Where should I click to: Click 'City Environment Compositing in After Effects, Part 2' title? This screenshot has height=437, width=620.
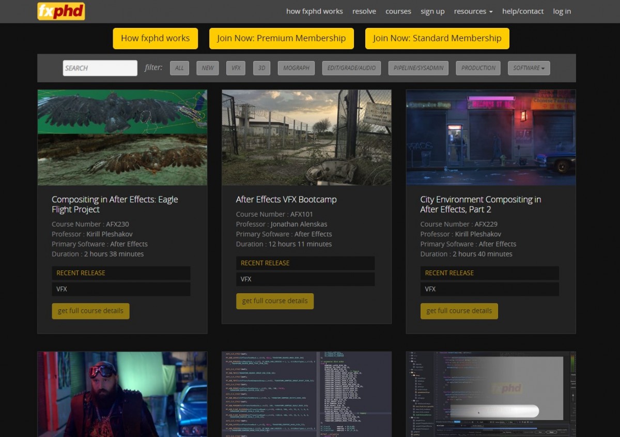(481, 204)
